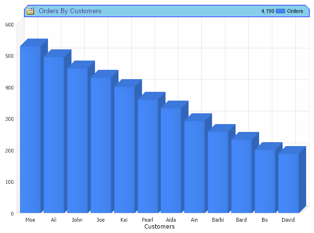The width and height of the screenshot is (314, 233).
Task: Click the blue Orders legend swatch
Action: (280, 11)
